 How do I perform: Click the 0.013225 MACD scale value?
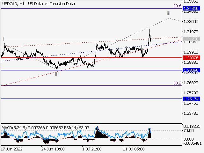tap(192, 127)
